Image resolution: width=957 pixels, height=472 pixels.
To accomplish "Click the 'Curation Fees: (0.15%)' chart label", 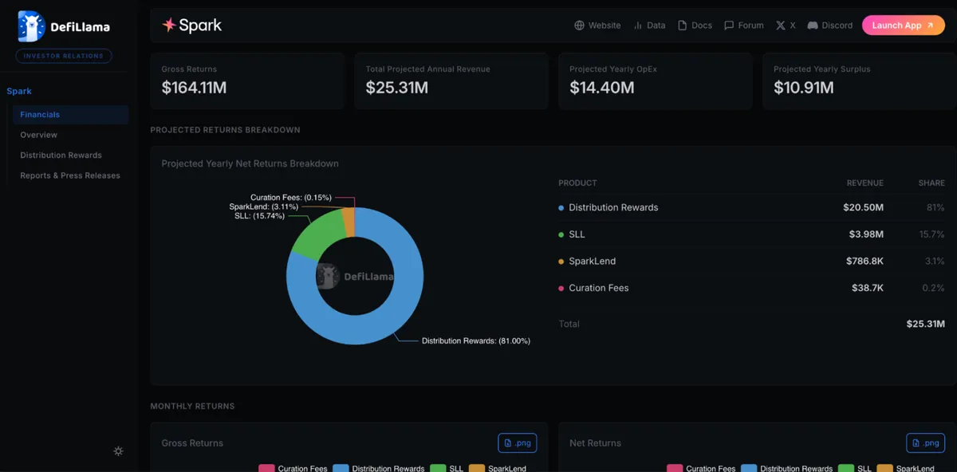I will pyautogui.click(x=291, y=198).
